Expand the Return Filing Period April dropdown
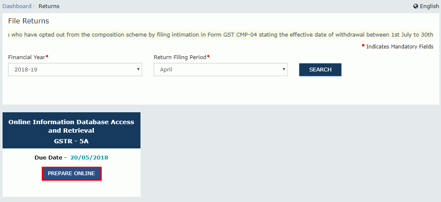Viewport: 441px width, 202px height. (x=220, y=70)
